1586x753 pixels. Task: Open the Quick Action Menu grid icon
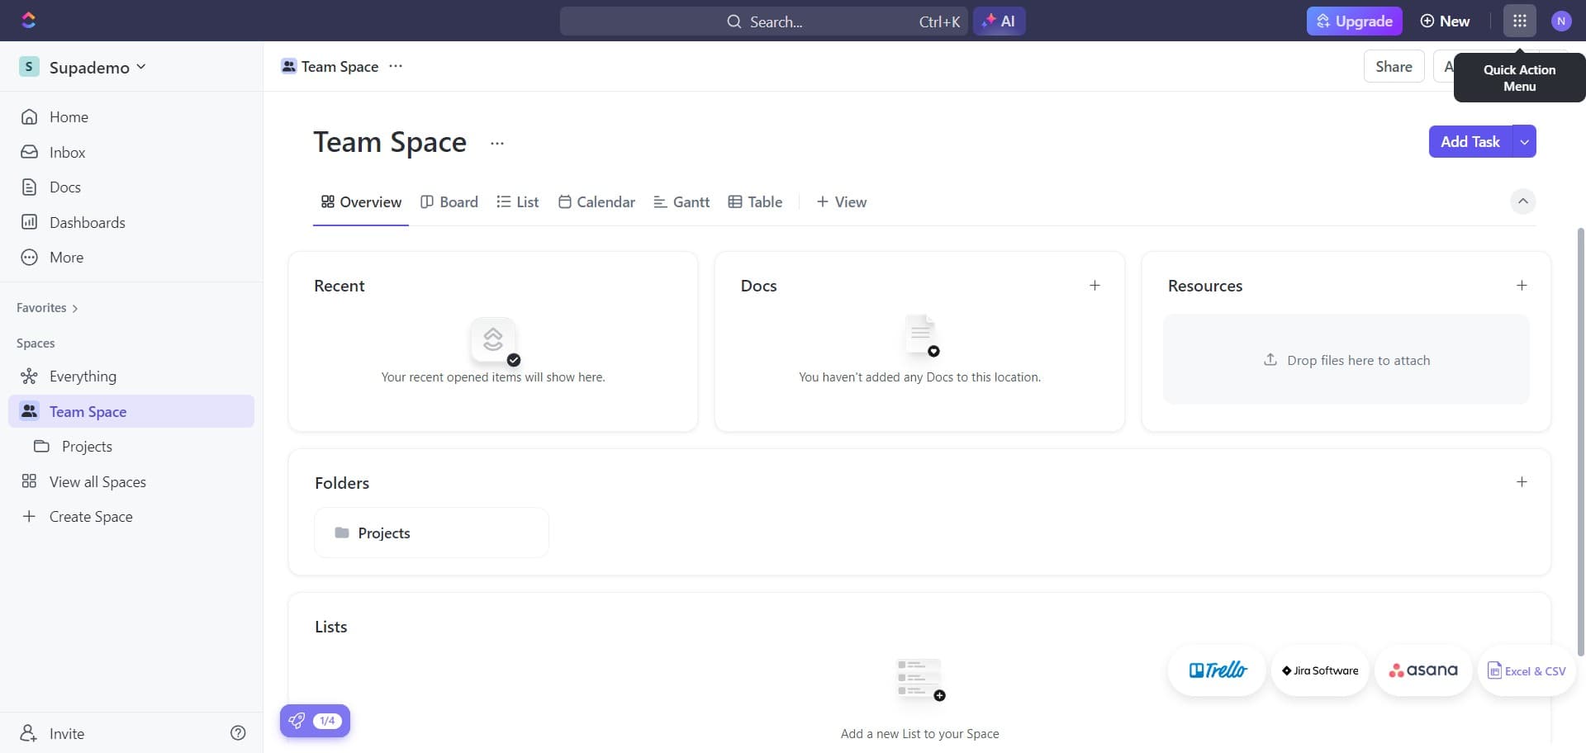tap(1518, 21)
